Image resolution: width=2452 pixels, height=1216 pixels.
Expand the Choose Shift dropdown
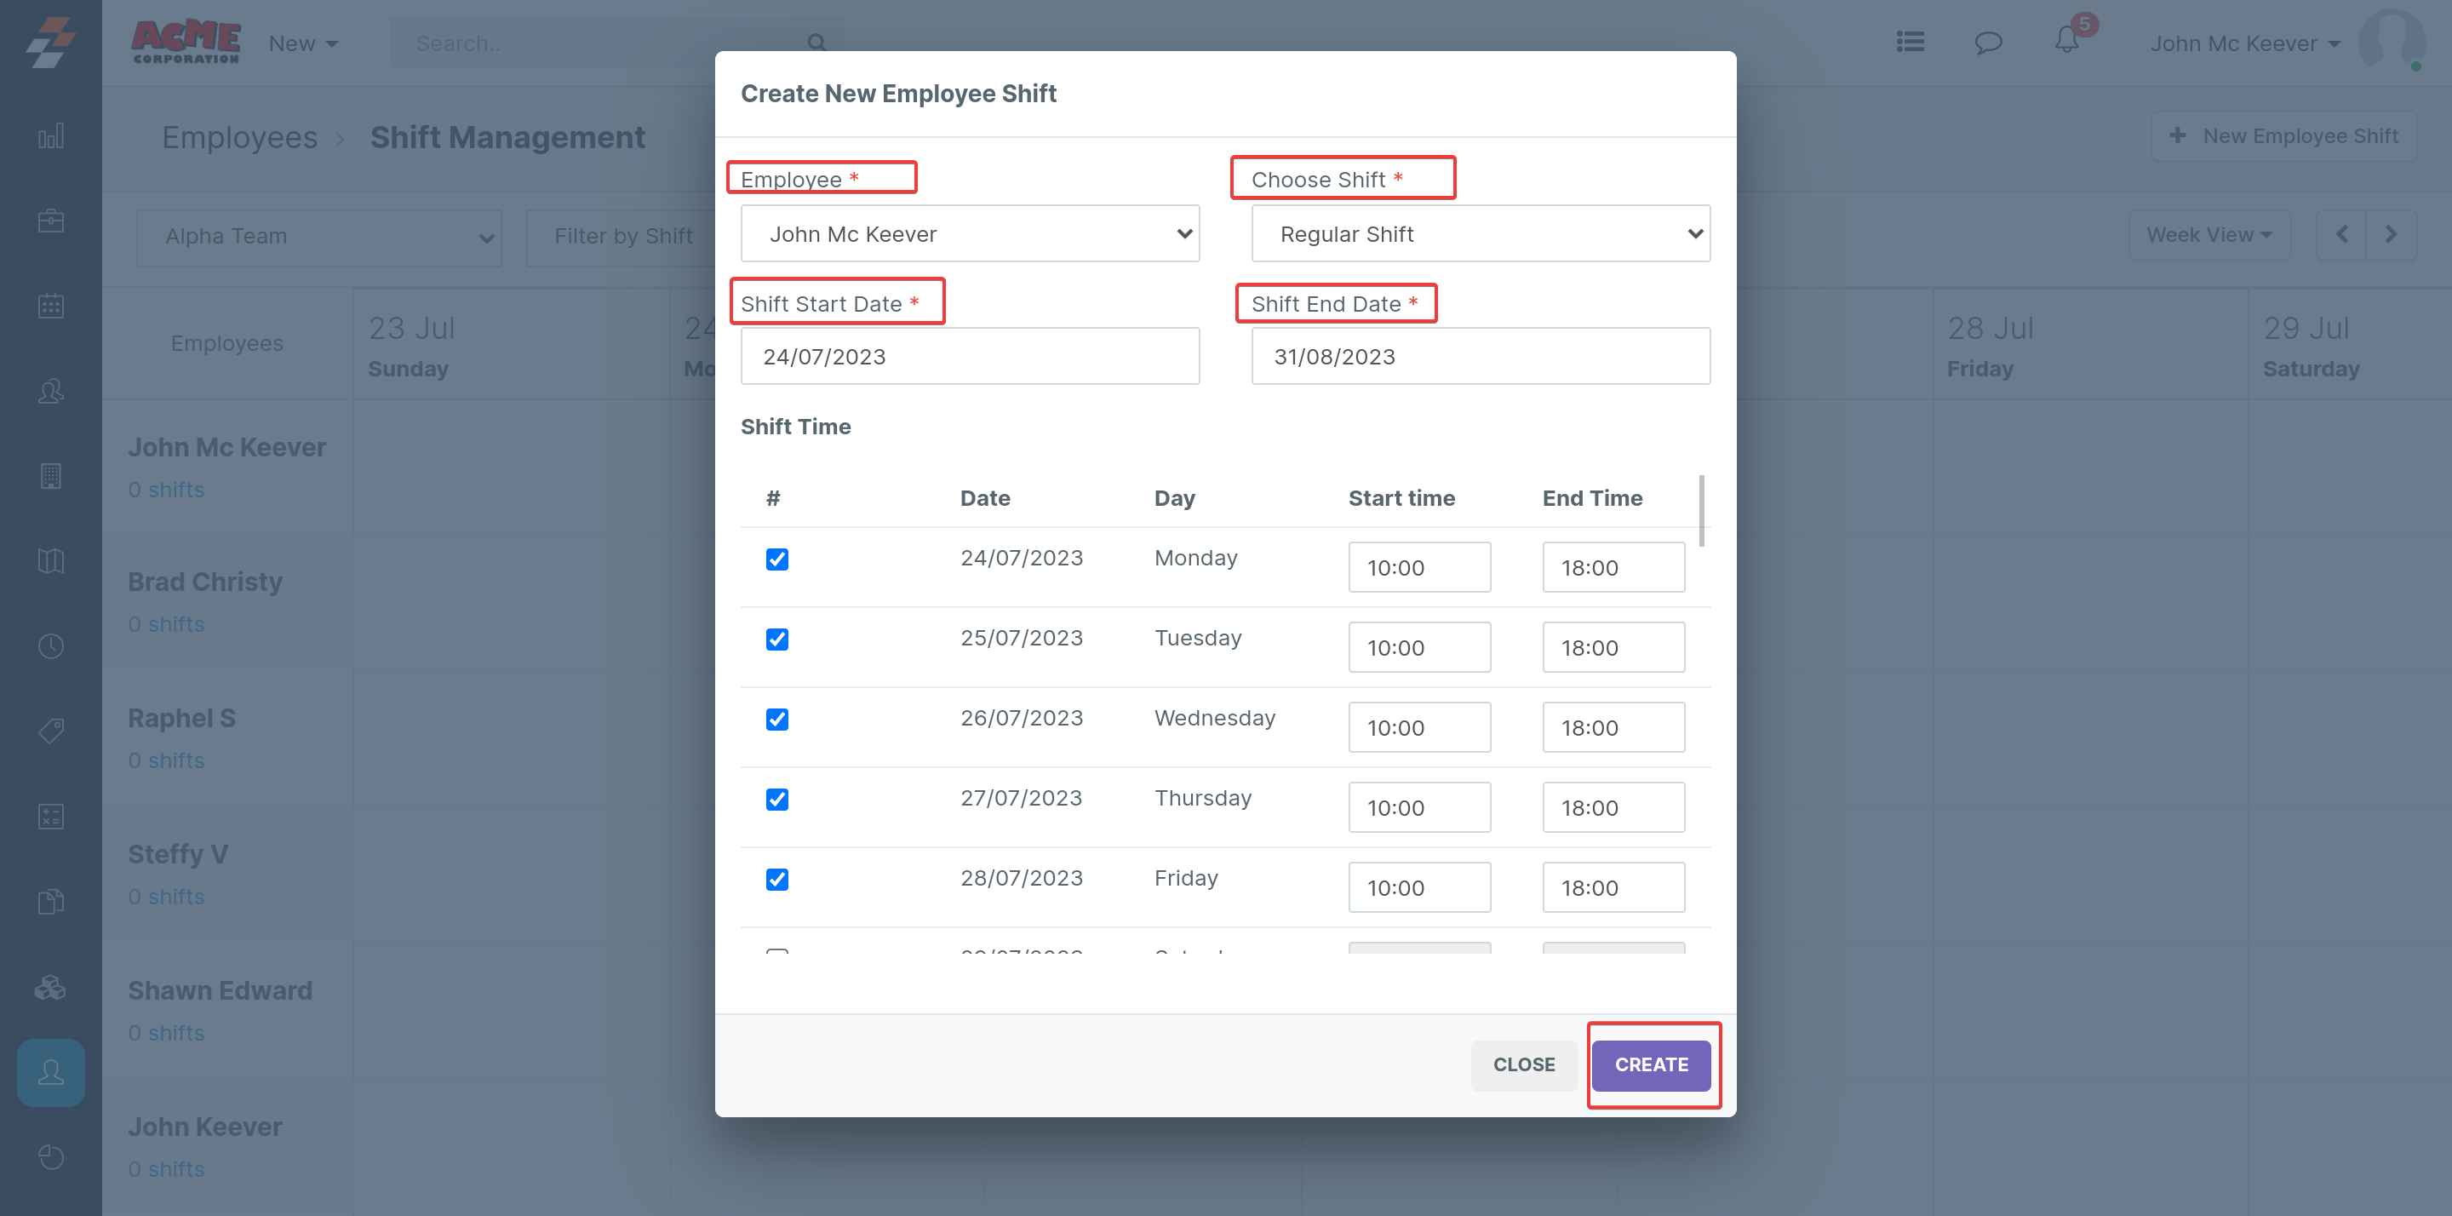pos(1481,234)
